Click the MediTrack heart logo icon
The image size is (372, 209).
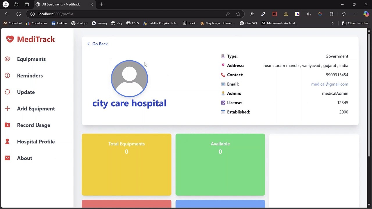(10, 39)
